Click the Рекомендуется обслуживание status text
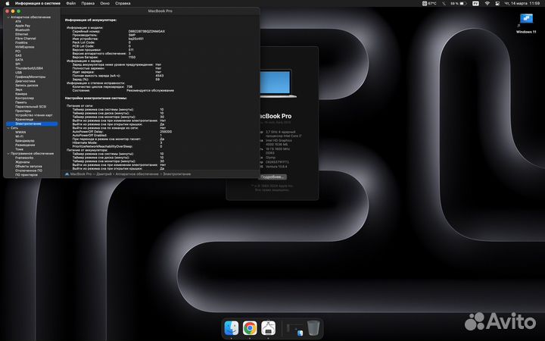 click(x=150, y=90)
